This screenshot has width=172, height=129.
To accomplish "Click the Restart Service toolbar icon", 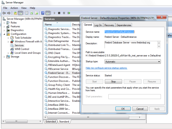I will coord(69,13).
